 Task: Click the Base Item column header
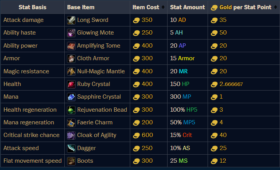click(80, 7)
